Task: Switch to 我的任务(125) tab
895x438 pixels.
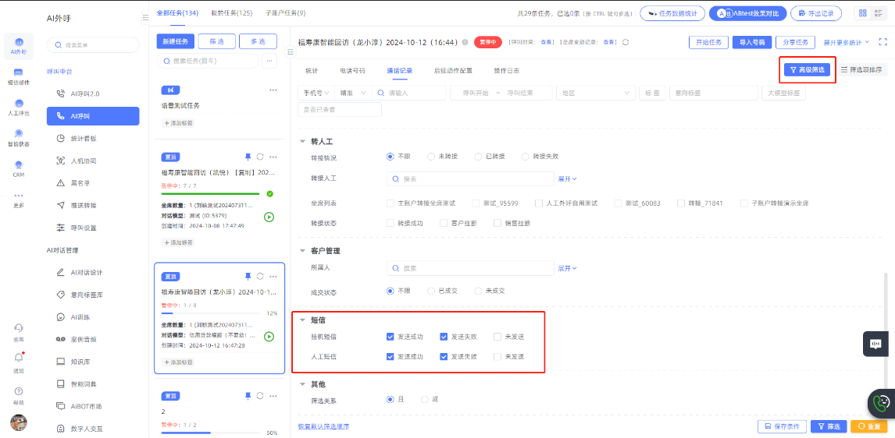Action: (232, 13)
